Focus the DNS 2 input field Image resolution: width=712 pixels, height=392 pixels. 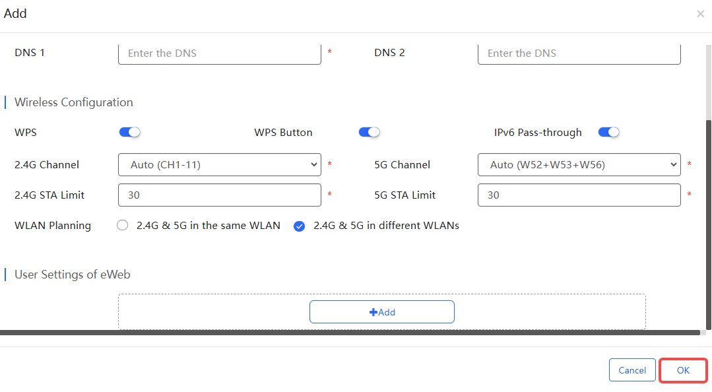point(579,53)
